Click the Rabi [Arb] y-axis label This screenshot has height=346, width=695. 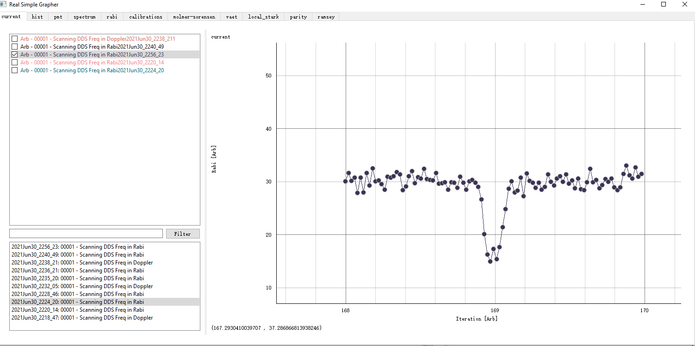pos(214,159)
